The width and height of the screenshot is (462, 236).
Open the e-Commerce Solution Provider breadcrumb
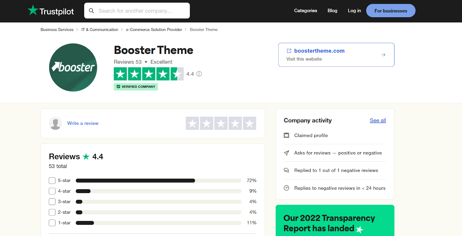(x=154, y=30)
